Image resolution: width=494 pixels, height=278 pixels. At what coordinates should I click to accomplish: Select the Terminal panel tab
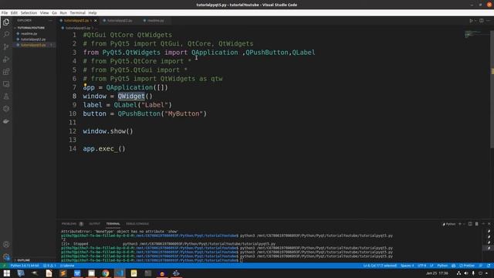point(113,224)
